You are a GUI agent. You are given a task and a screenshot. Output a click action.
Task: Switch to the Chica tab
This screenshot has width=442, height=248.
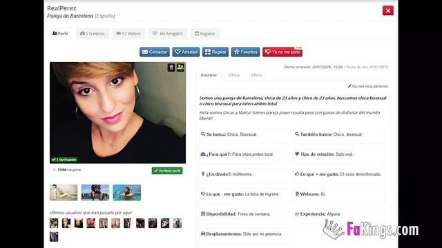point(234,75)
